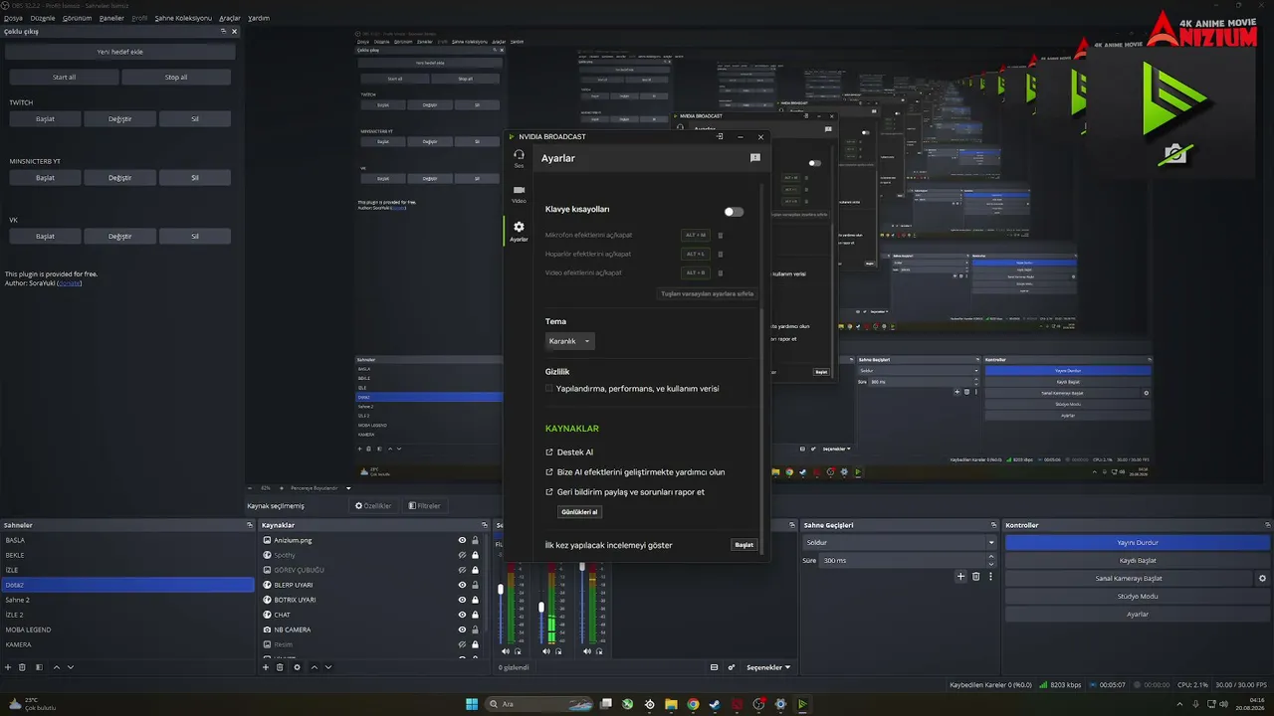Move the selected source up in Kaynaklar
Image resolution: width=1274 pixels, height=716 pixels.
pos(315,667)
